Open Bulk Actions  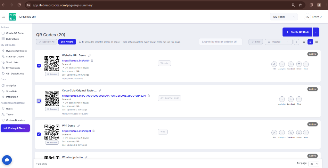tap(67, 42)
